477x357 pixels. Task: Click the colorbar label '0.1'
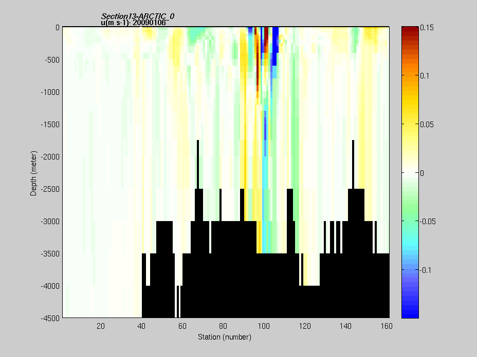tap(425, 76)
